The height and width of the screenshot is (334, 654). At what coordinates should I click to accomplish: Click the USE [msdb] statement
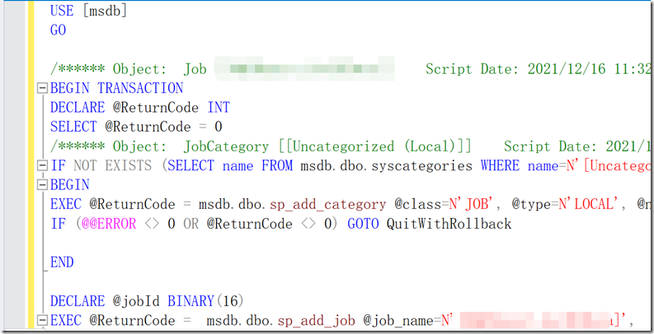point(88,11)
